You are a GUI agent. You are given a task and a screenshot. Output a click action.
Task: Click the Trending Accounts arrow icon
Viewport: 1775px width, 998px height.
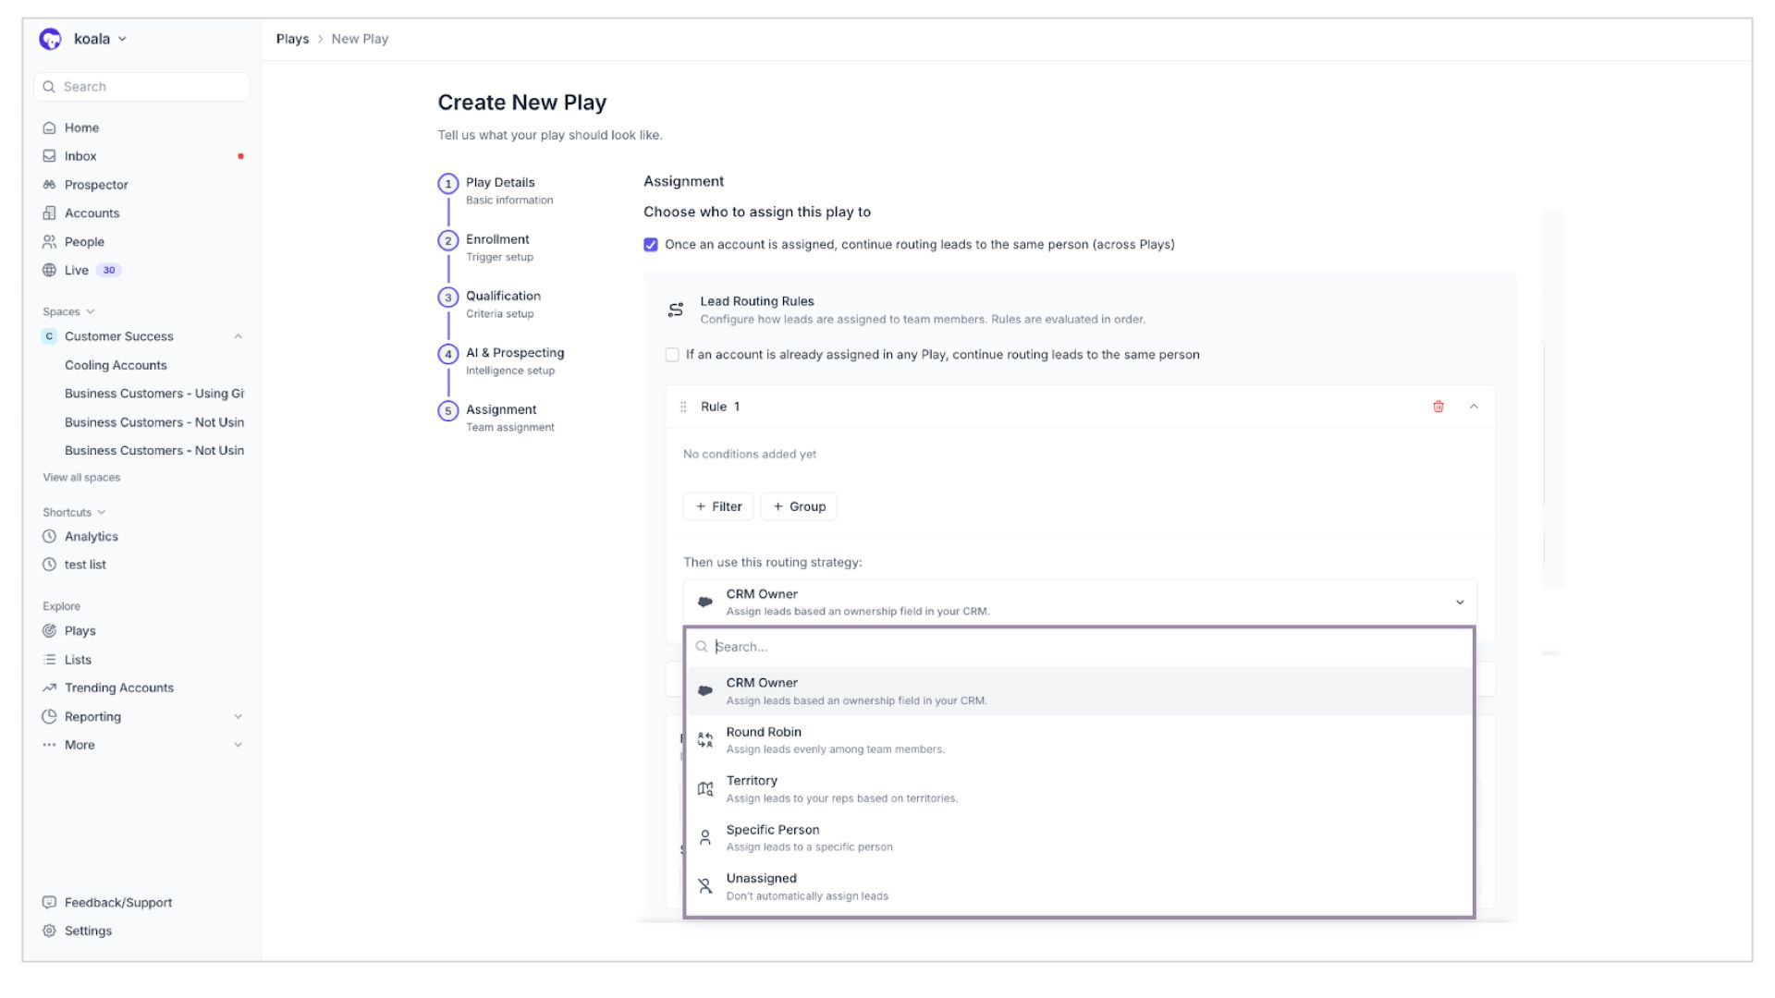(49, 688)
